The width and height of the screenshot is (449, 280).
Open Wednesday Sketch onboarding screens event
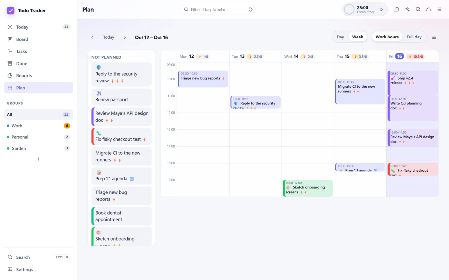coord(308,188)
